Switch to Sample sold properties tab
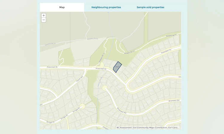 click(x=151, y=7)
